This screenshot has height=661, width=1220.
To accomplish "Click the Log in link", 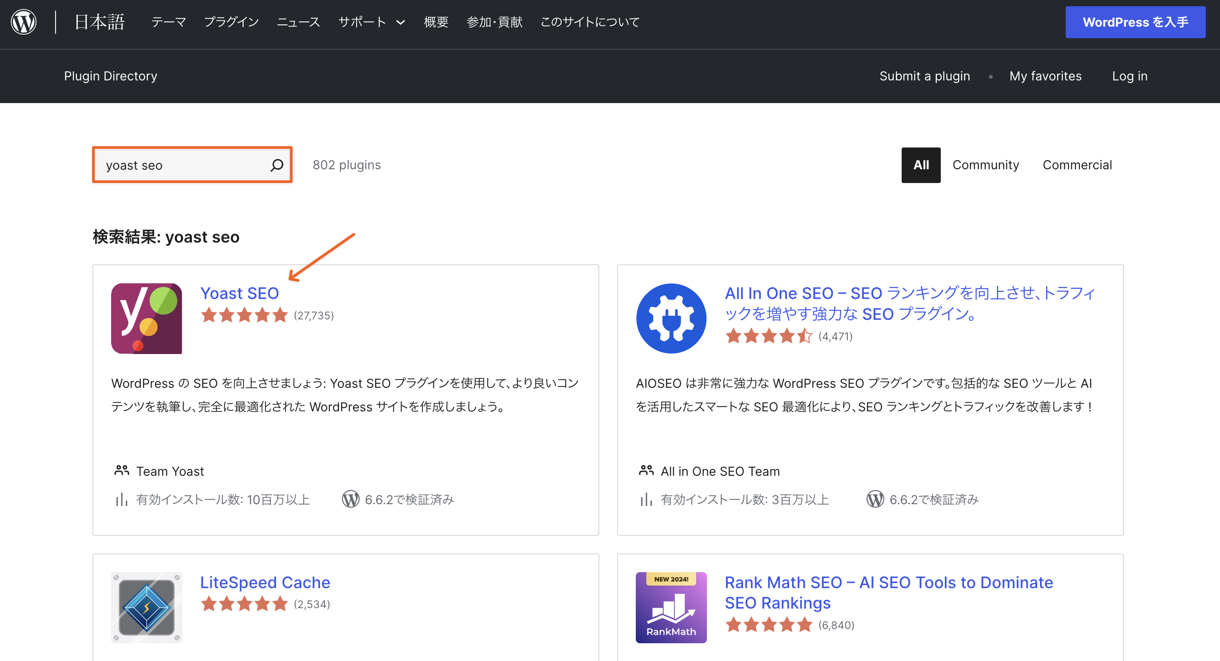I will (x=1130, y=76).
